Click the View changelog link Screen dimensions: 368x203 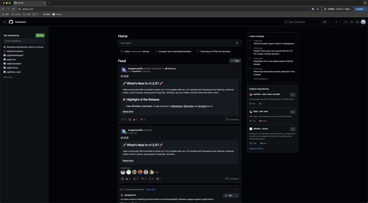click(261, 79)
